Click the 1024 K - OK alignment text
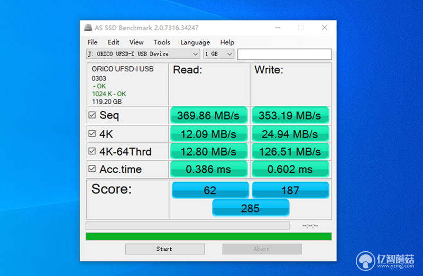Screen dimensions: 423x276 [109, 94]
